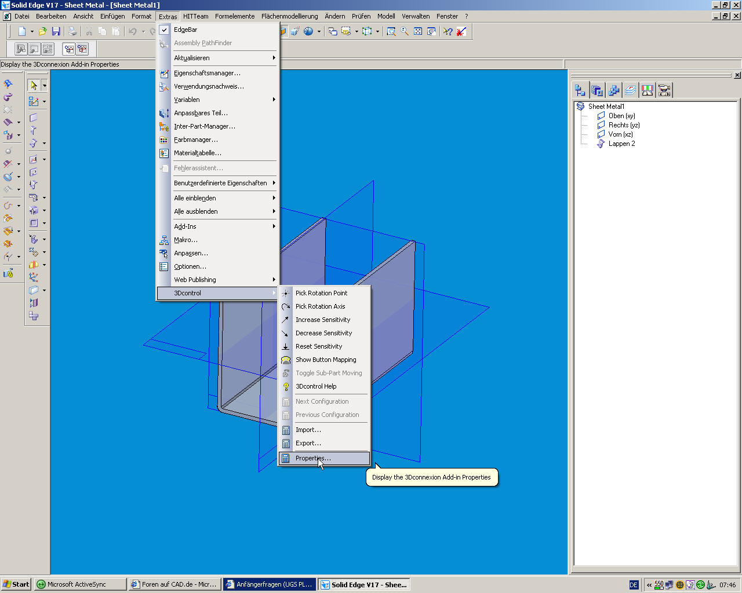Click the What's This help icon
742x593 pixels.
coord(448,31)
